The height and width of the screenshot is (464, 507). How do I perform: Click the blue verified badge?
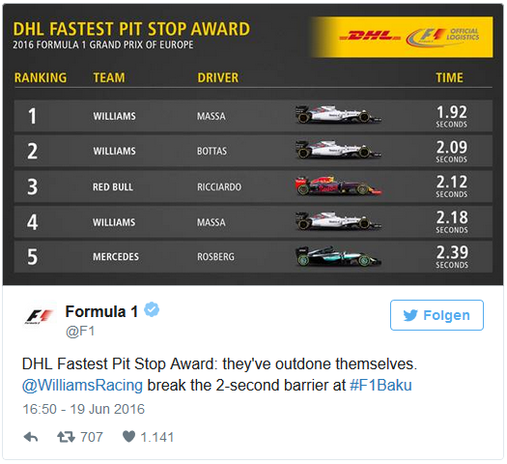pos(152,310)
